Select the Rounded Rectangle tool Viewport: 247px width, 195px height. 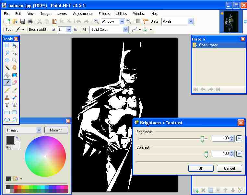(15, 112)
